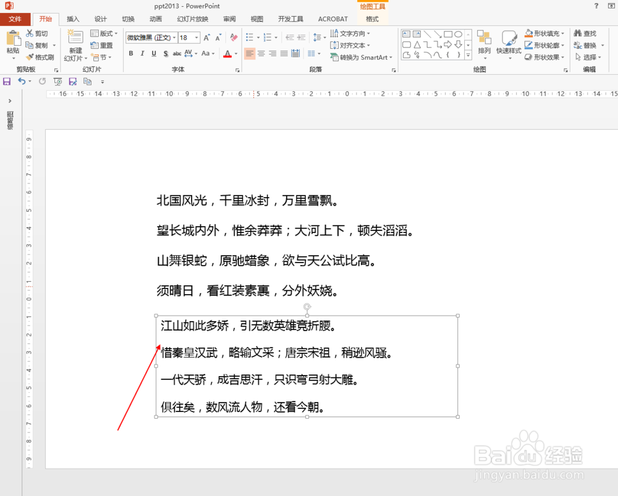Apply italic formatting
The width and height of the screenshot is (618, 496).
click(142, 53)
